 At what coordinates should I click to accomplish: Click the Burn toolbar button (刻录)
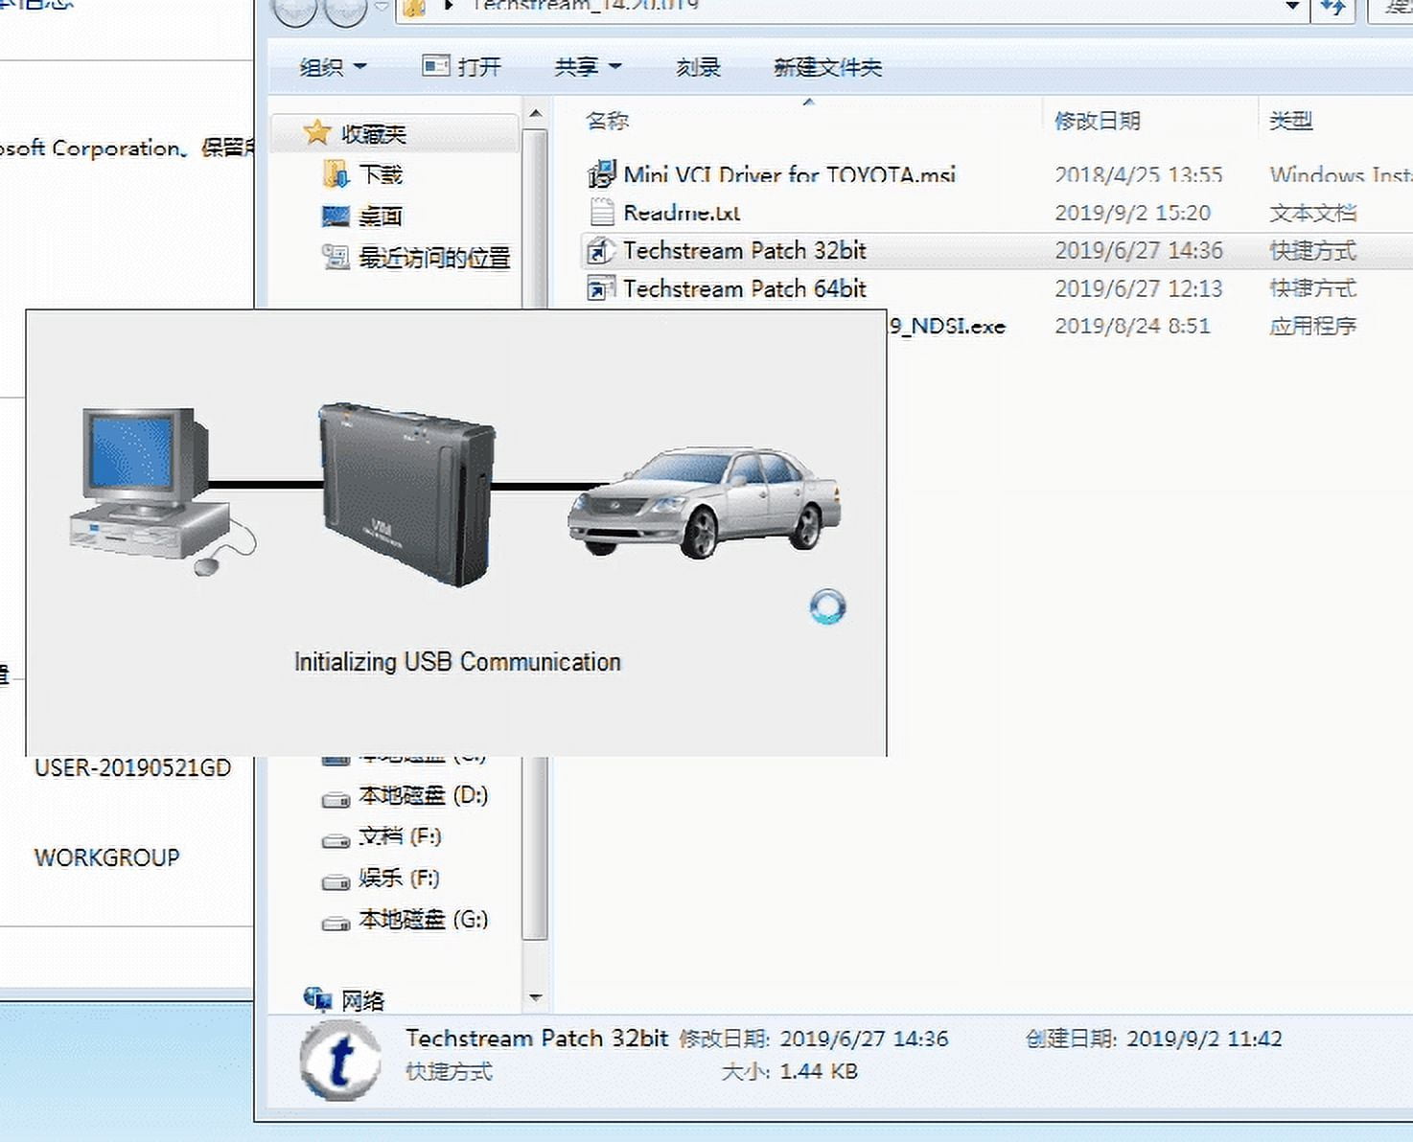(x=698, y=67)
